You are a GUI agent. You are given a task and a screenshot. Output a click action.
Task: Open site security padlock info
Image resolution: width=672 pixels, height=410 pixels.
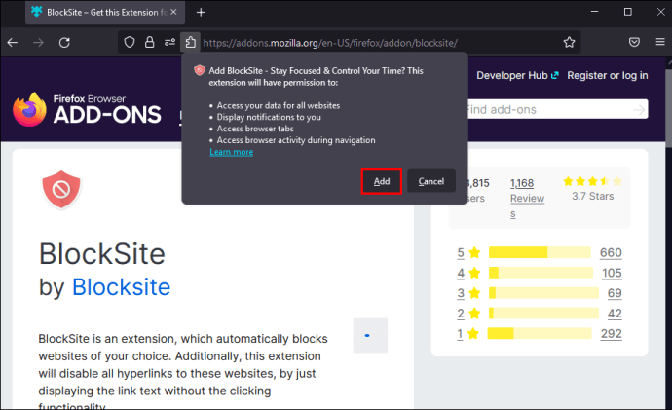[x=149, y=42]
